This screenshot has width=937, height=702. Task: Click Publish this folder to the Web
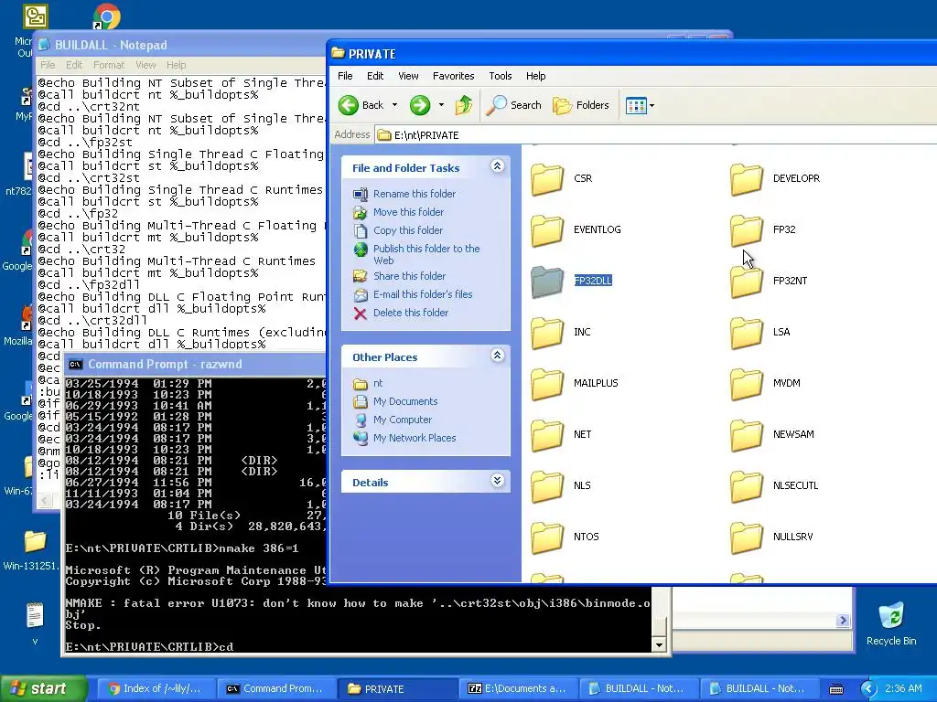[426, 254]
